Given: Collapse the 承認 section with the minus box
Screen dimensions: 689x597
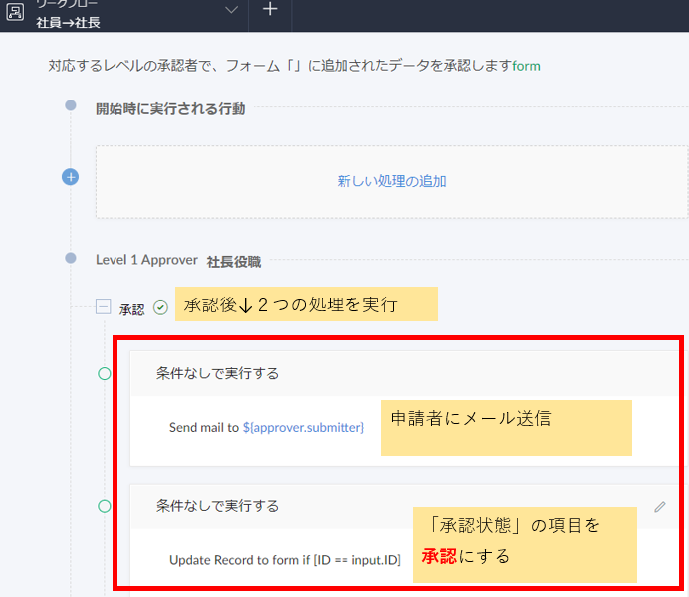Looking at the screenshot, I should 103,306.
